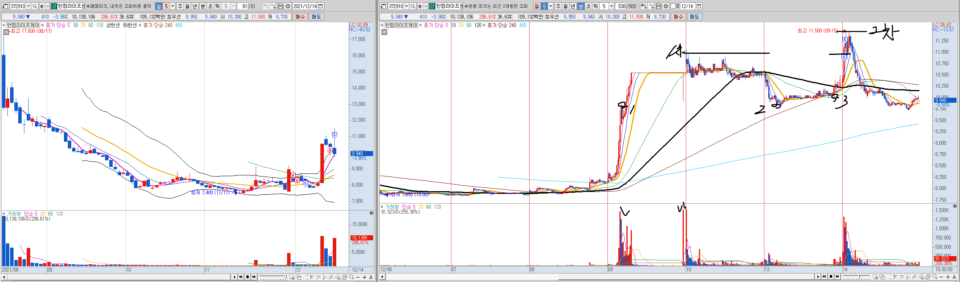Click the search magnifier in the left chart toolbar
This screenshot has height=282, width=960.
point(34,6)
